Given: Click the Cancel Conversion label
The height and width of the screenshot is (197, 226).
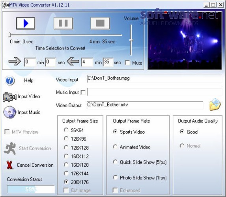Looking at the screenshot, I should [x=35, y=165].
